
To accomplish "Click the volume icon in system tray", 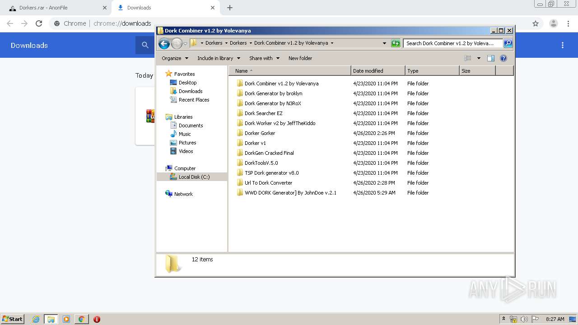I will click(524, 319).
